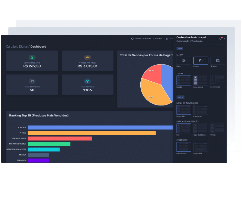The width and height of the screenshot is (242, 209).
Task: Pick the Com bordas theme thumbnail
Action: (217, 80)
